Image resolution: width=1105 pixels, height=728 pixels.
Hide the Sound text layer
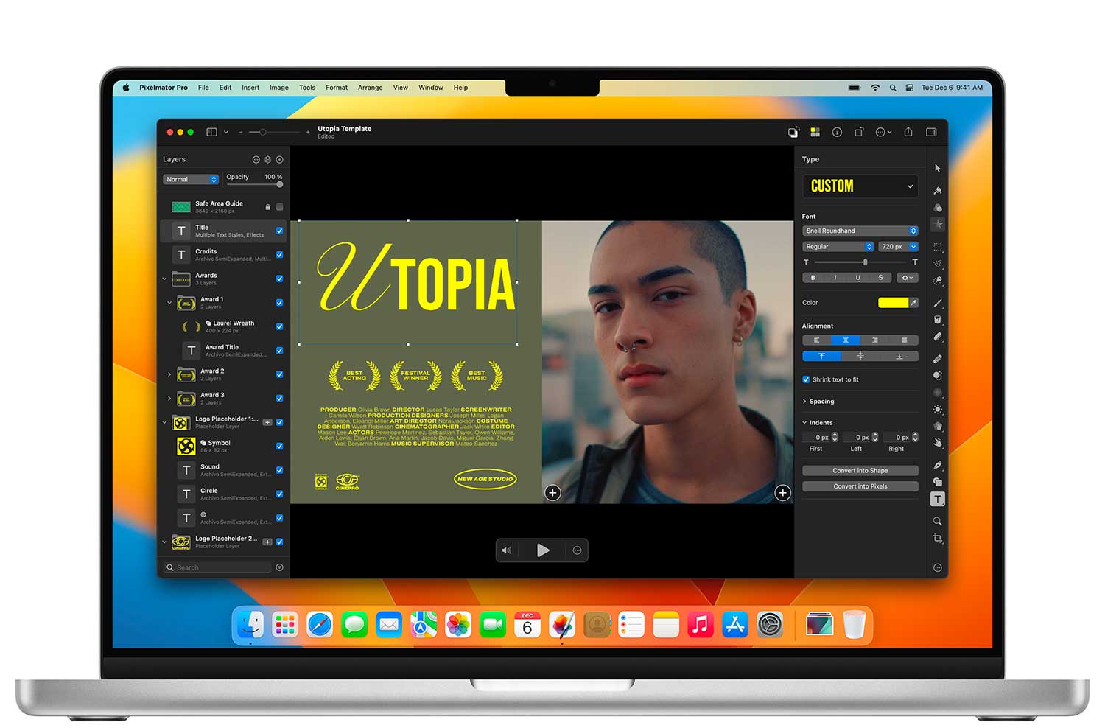tap(279, 470)
